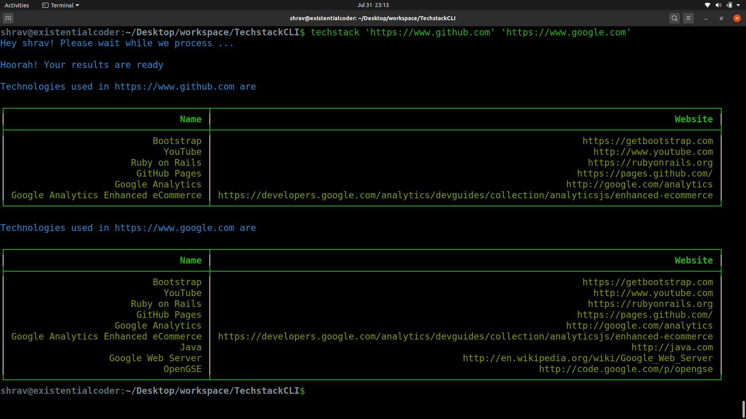Click the bottom shell prompt line
The image size is (746, 419).
click(x=153, y=391)
